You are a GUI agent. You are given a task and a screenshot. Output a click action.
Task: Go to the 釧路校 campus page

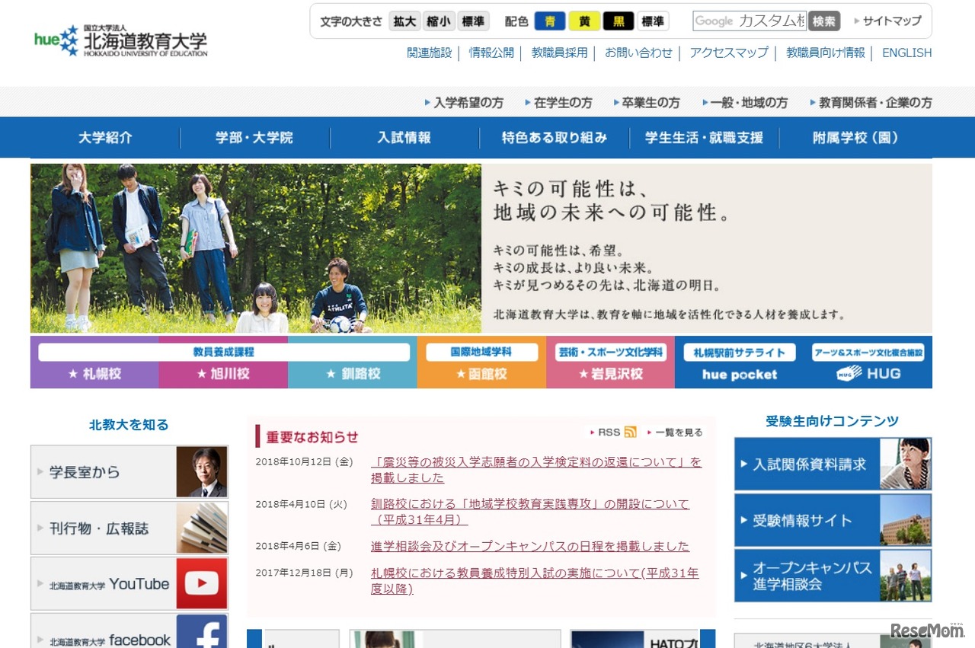[353, 374]
